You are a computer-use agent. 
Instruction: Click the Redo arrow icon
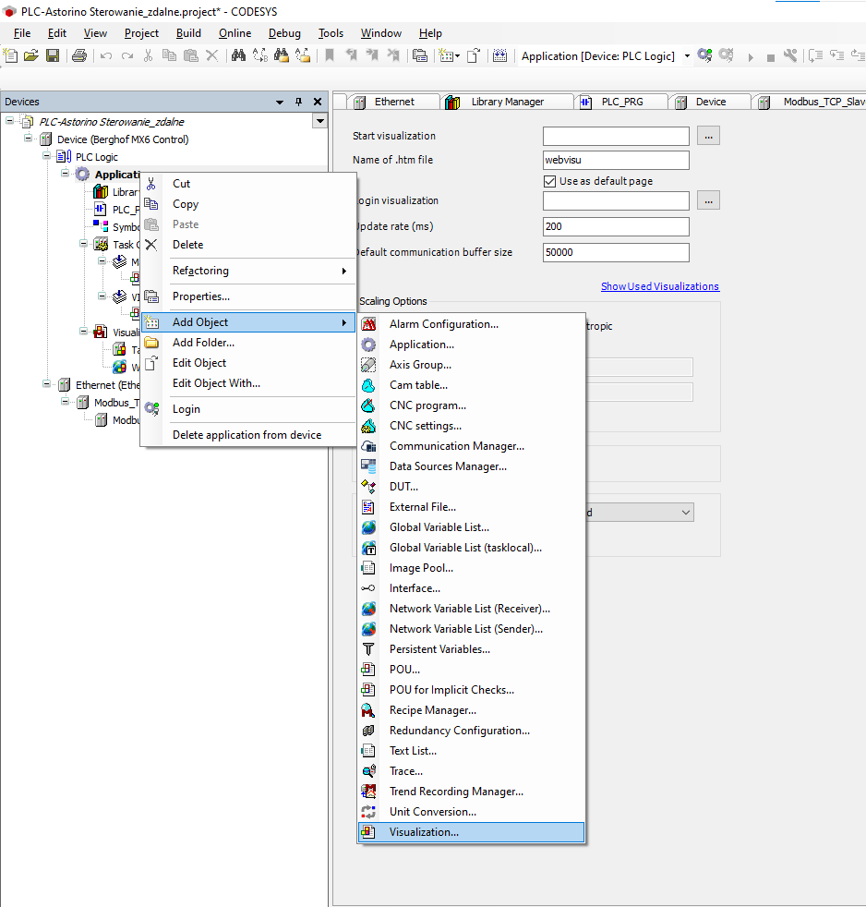pos(127,56)
